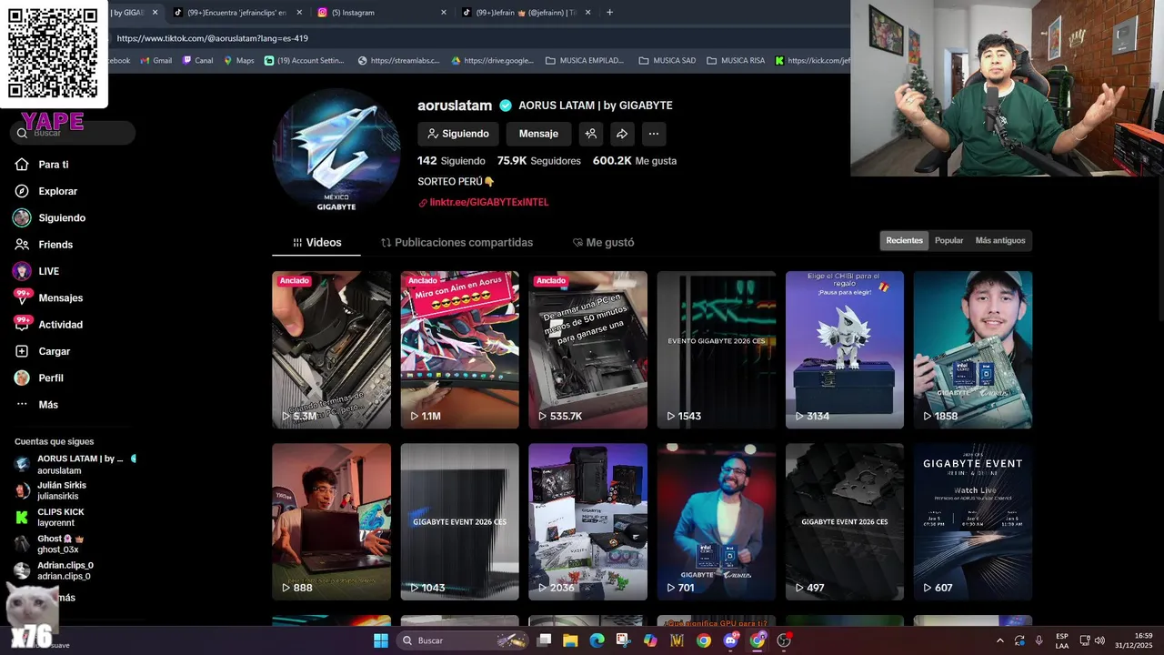Open Actividad notifications
Image resolution: width=1164 pixels, height=655 pixels.
(49, 325)
